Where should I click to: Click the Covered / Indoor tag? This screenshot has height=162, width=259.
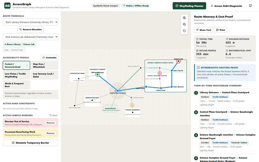point(239,142)
